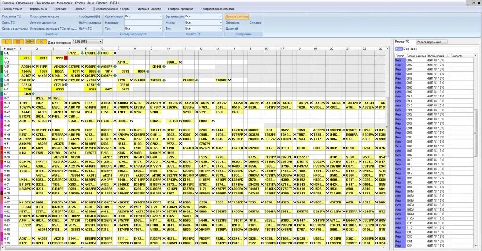
Task: Click the Обновить button
Action: pyautogui.click(x=233, y=23)
